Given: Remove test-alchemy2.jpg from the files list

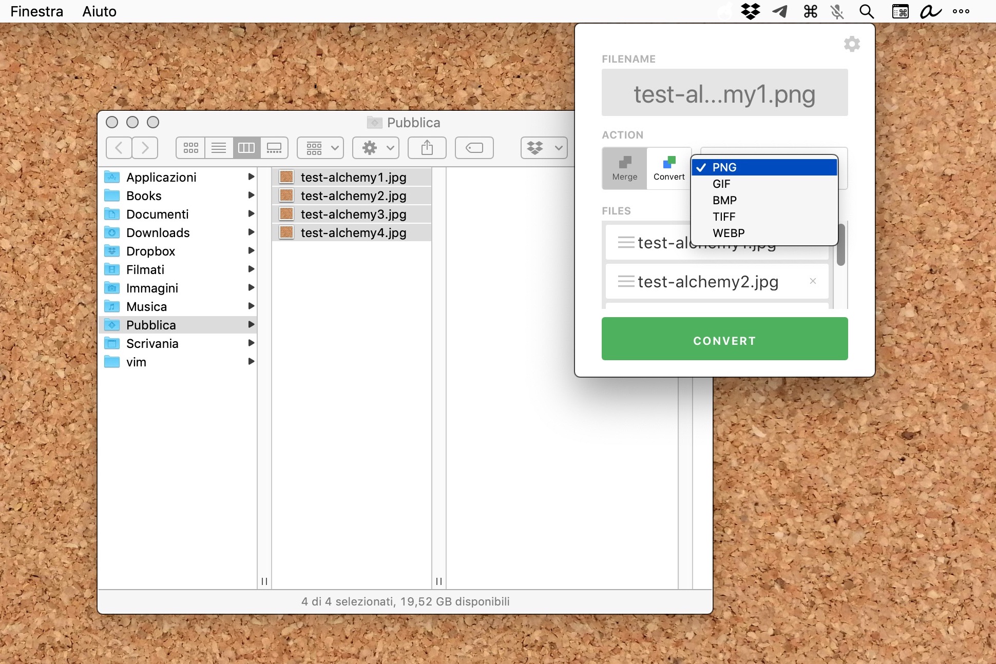Looking at the screenshot, I should (813, 281).
